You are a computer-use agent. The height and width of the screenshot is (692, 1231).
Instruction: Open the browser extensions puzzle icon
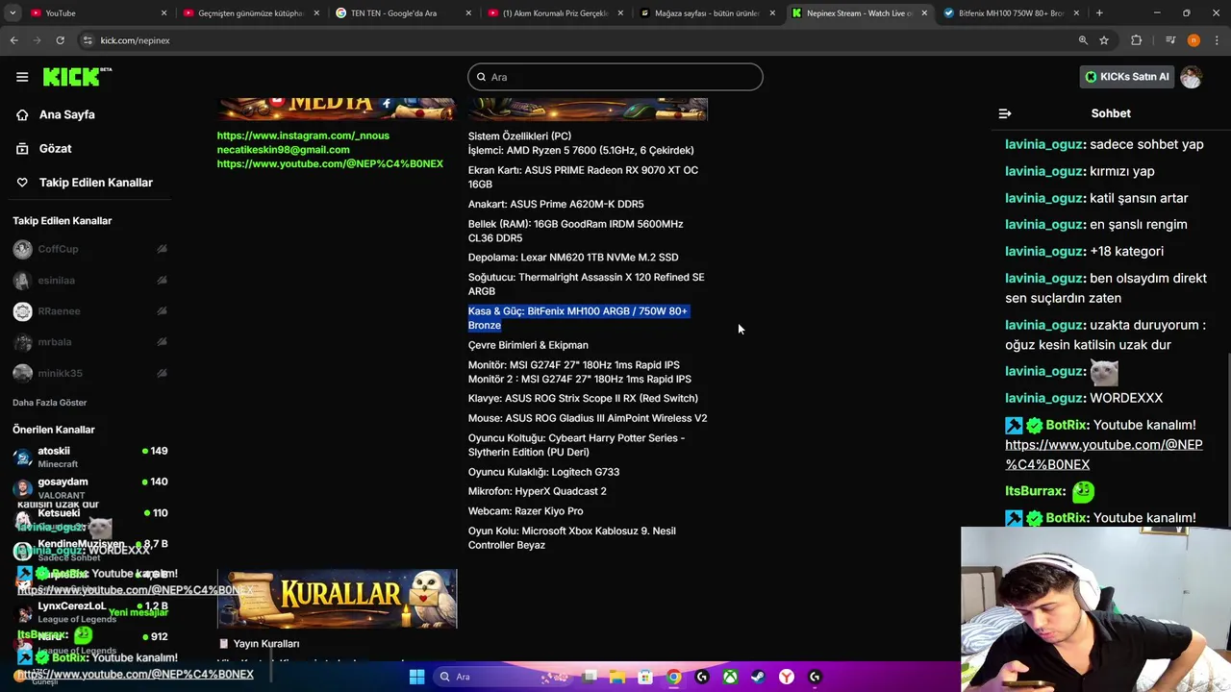(1137, 40)
